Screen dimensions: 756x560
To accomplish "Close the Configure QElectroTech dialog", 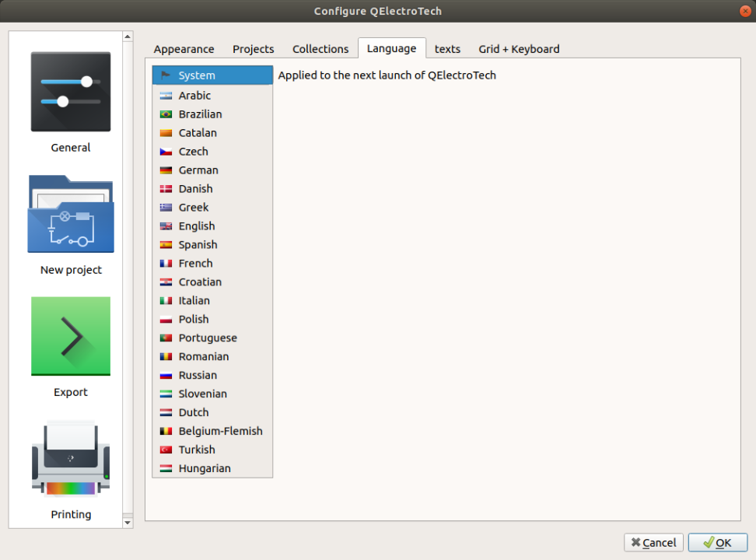I will click(745, 11).
